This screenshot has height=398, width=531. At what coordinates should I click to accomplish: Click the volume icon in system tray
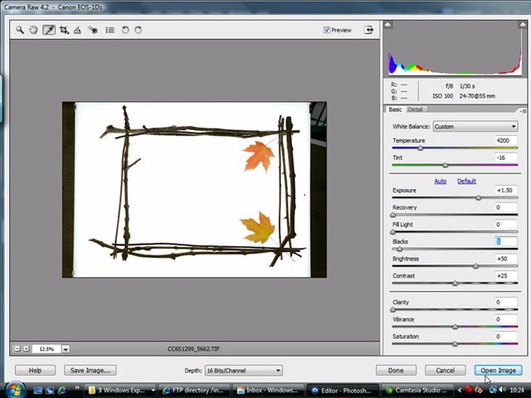[503, 391]
